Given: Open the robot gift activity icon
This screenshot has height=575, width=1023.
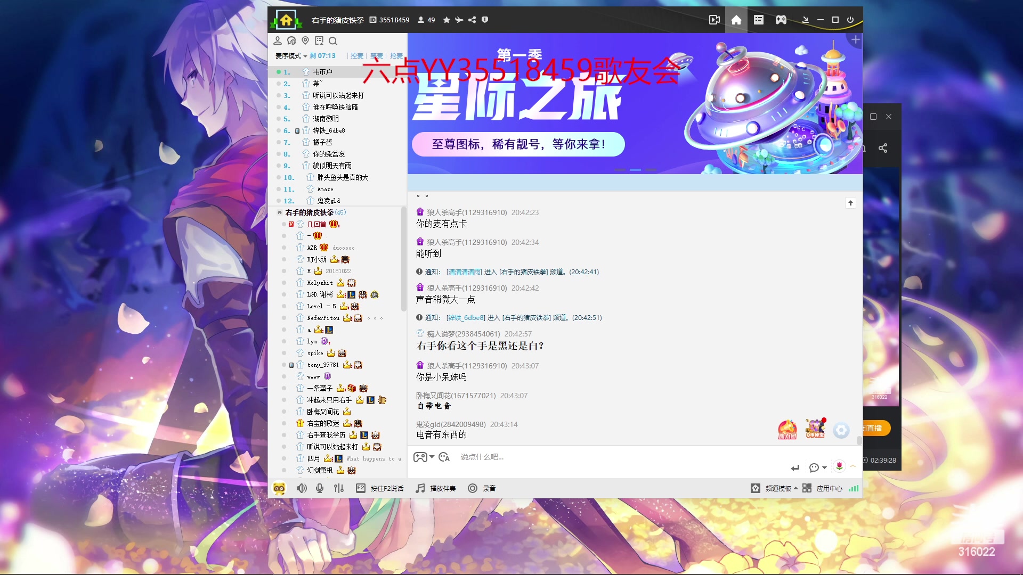Looking at the screenshot, I should pos(815,429).
